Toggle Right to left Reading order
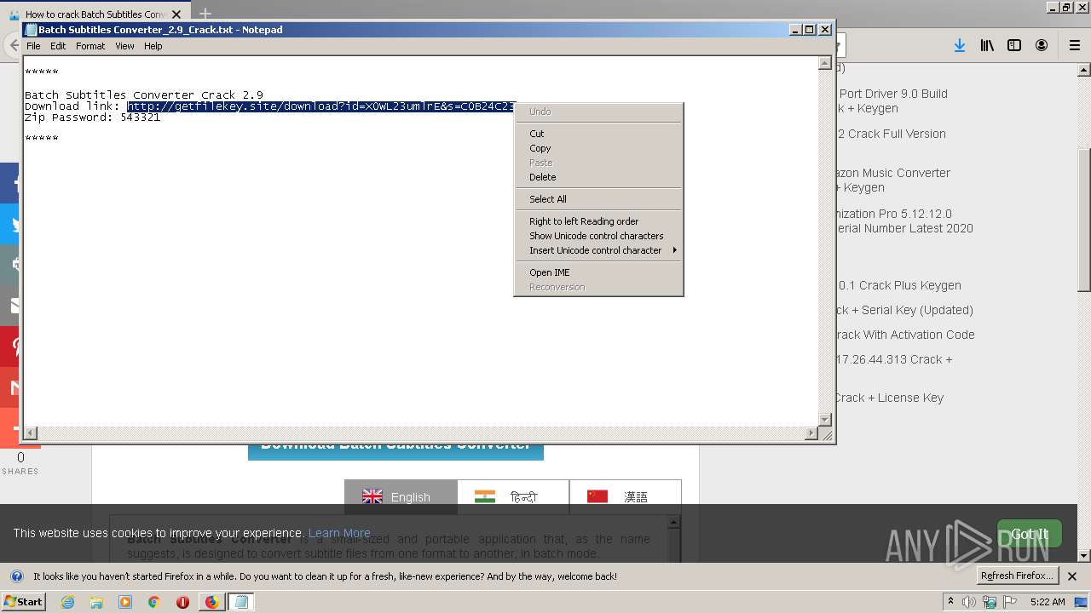 tap(598, 221)
